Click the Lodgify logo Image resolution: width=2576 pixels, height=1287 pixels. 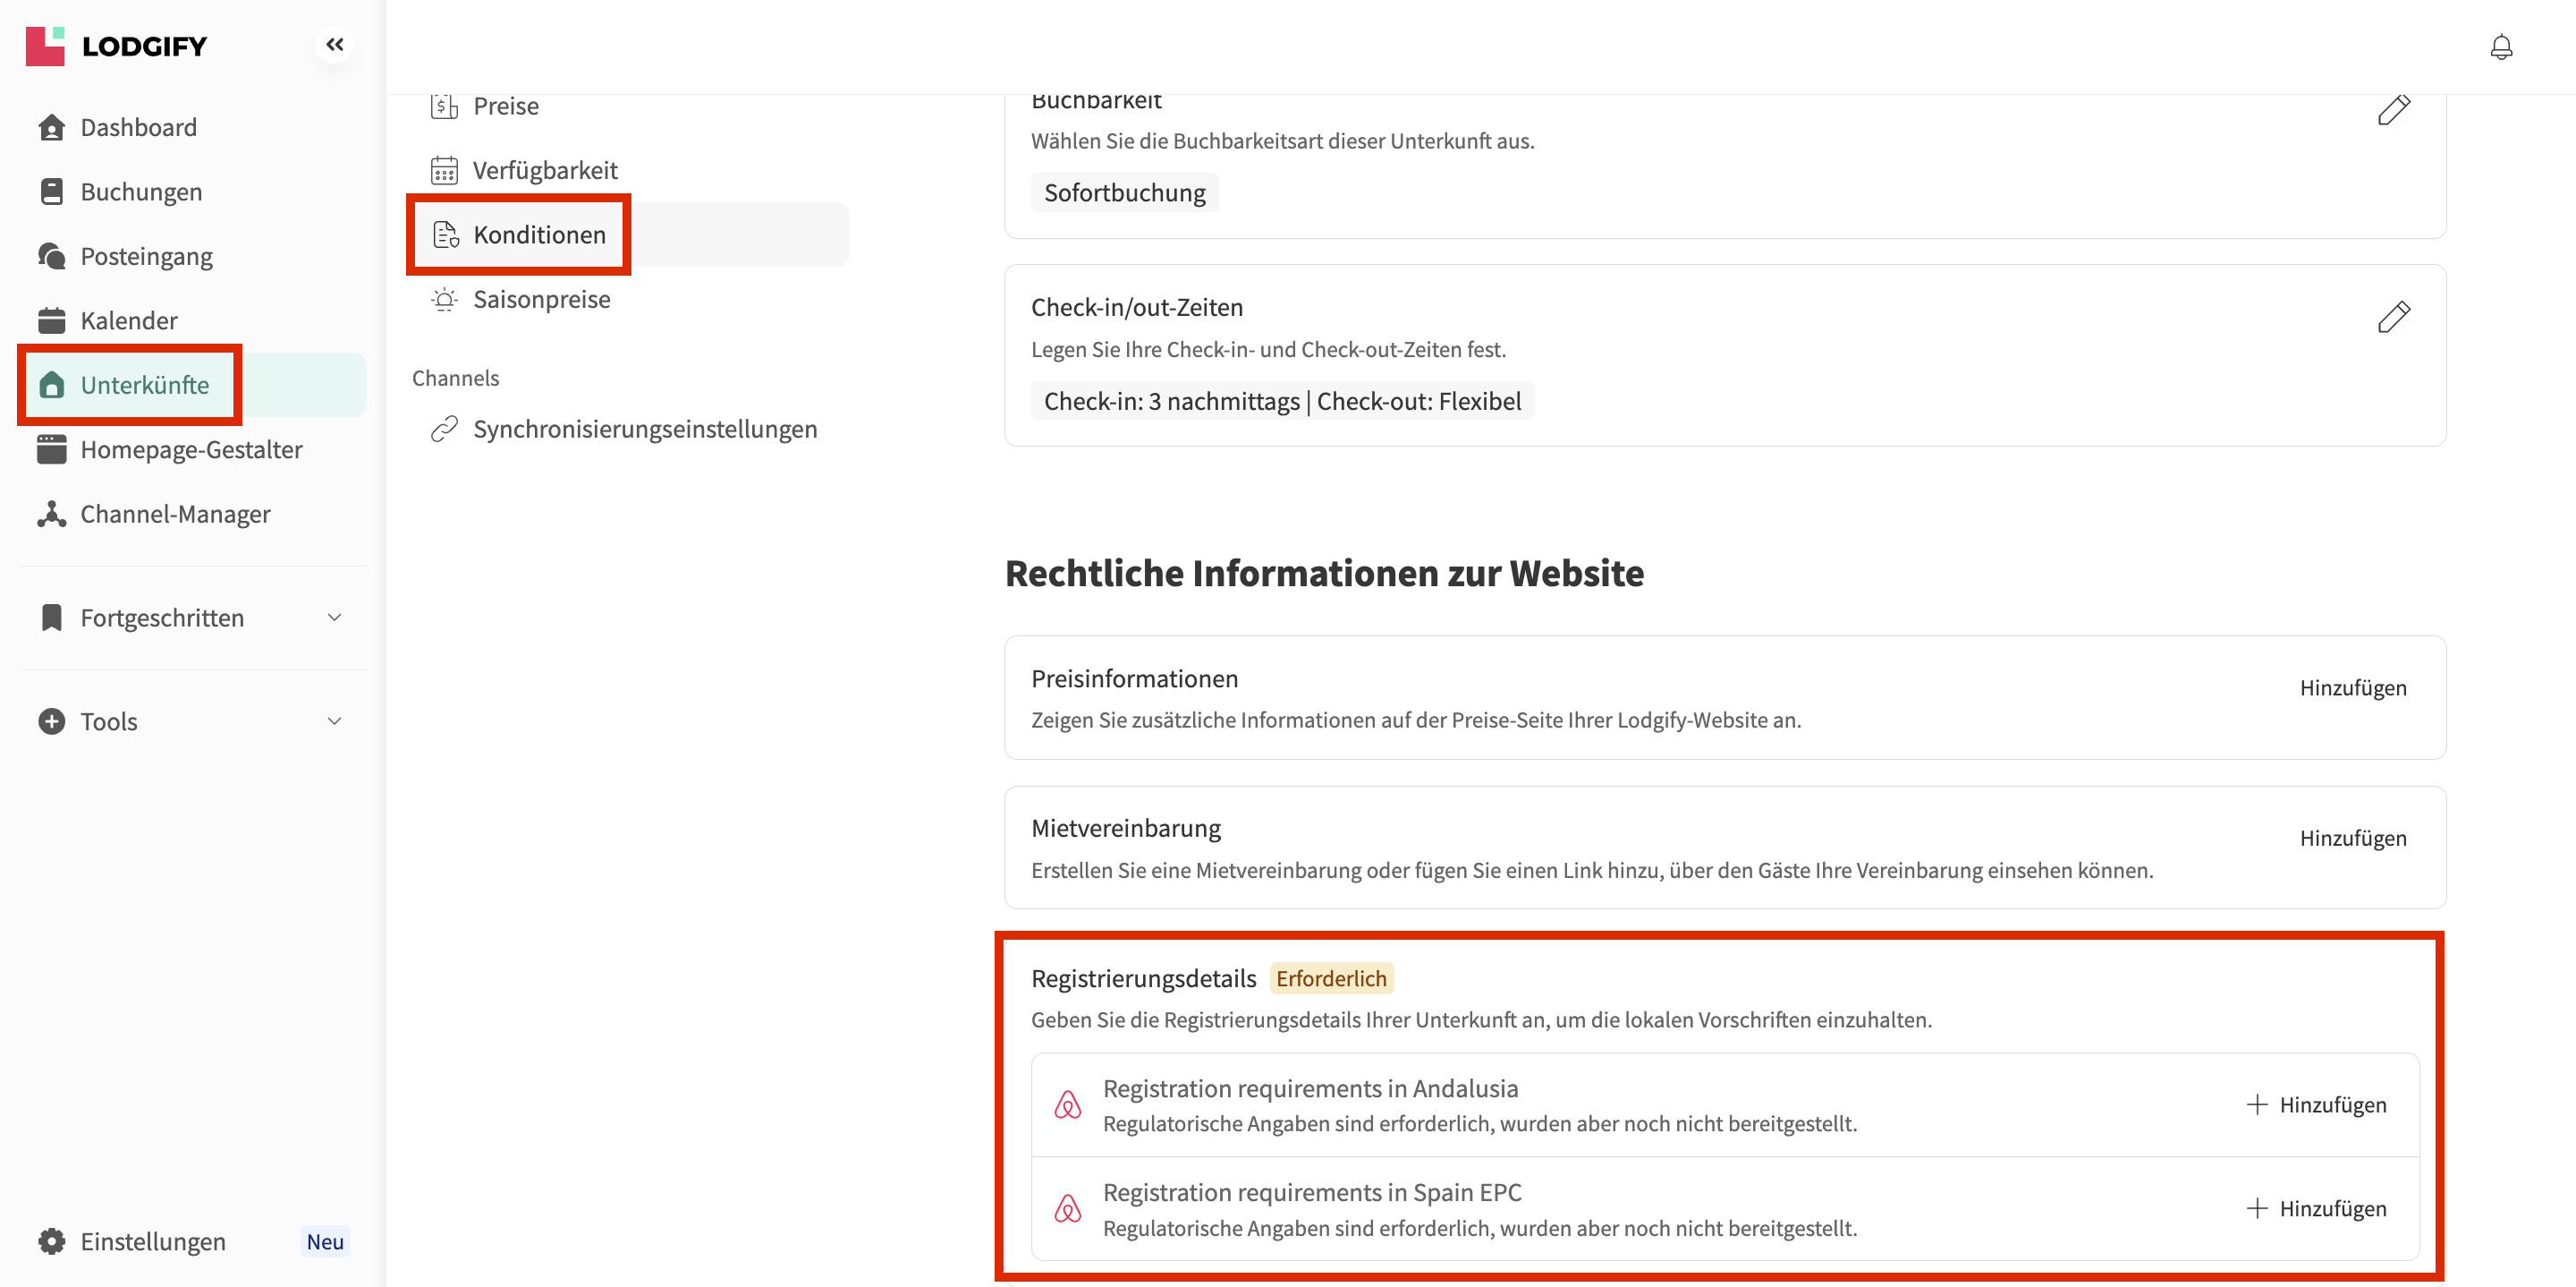click(x=116, y=46)
